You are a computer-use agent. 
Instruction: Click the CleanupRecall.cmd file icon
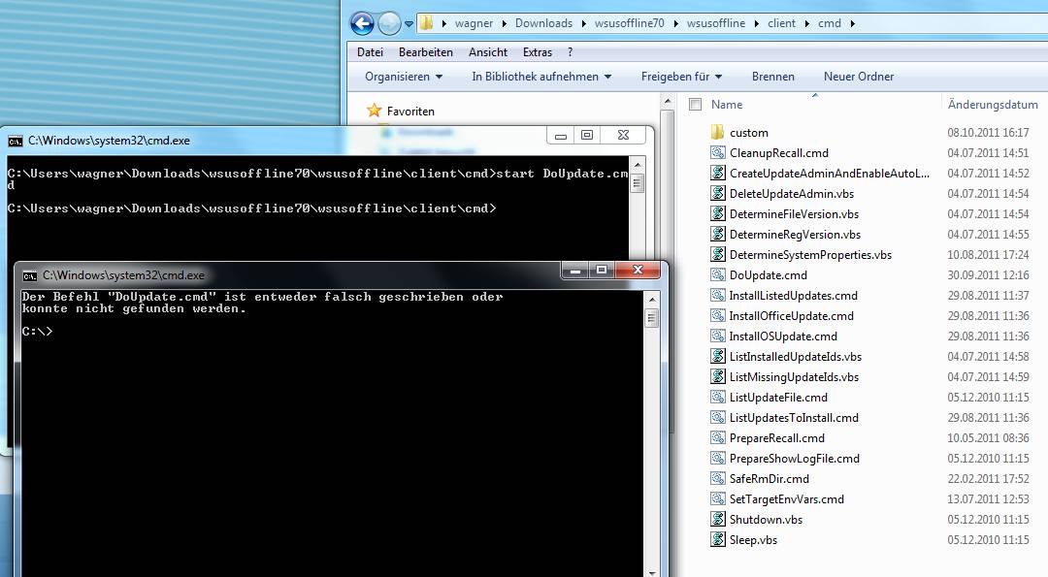pos(718,153)
